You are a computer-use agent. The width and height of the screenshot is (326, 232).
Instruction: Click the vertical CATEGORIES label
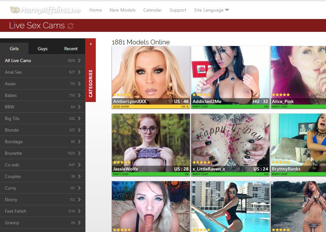[x=91, y=84]
